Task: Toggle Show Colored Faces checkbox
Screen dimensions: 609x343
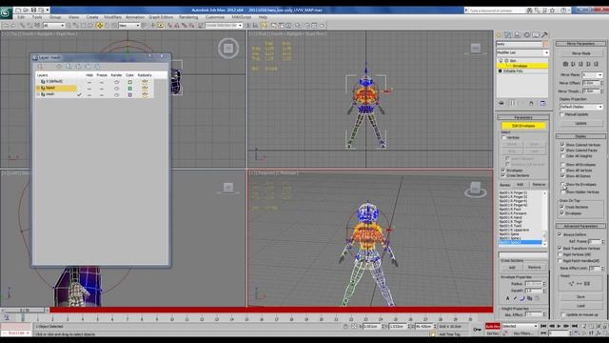Action: pyautogui.click(x=562, y=151)
